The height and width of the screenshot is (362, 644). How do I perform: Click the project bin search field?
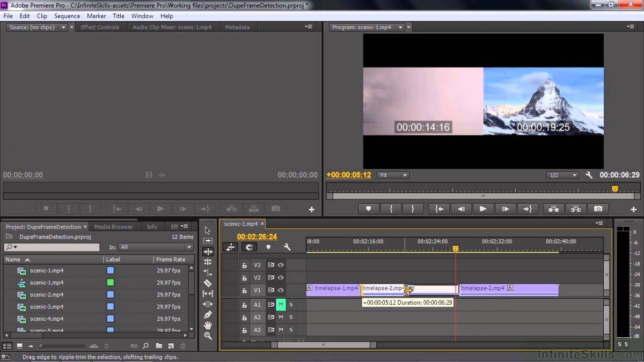coord(52,247)
